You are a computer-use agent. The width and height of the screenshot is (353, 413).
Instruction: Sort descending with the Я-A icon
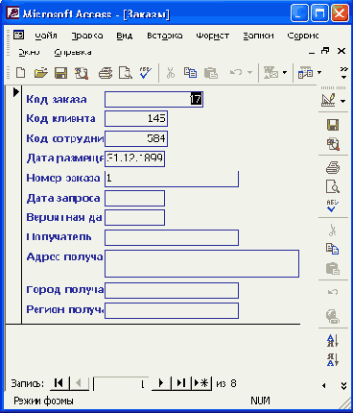point(333,359)
